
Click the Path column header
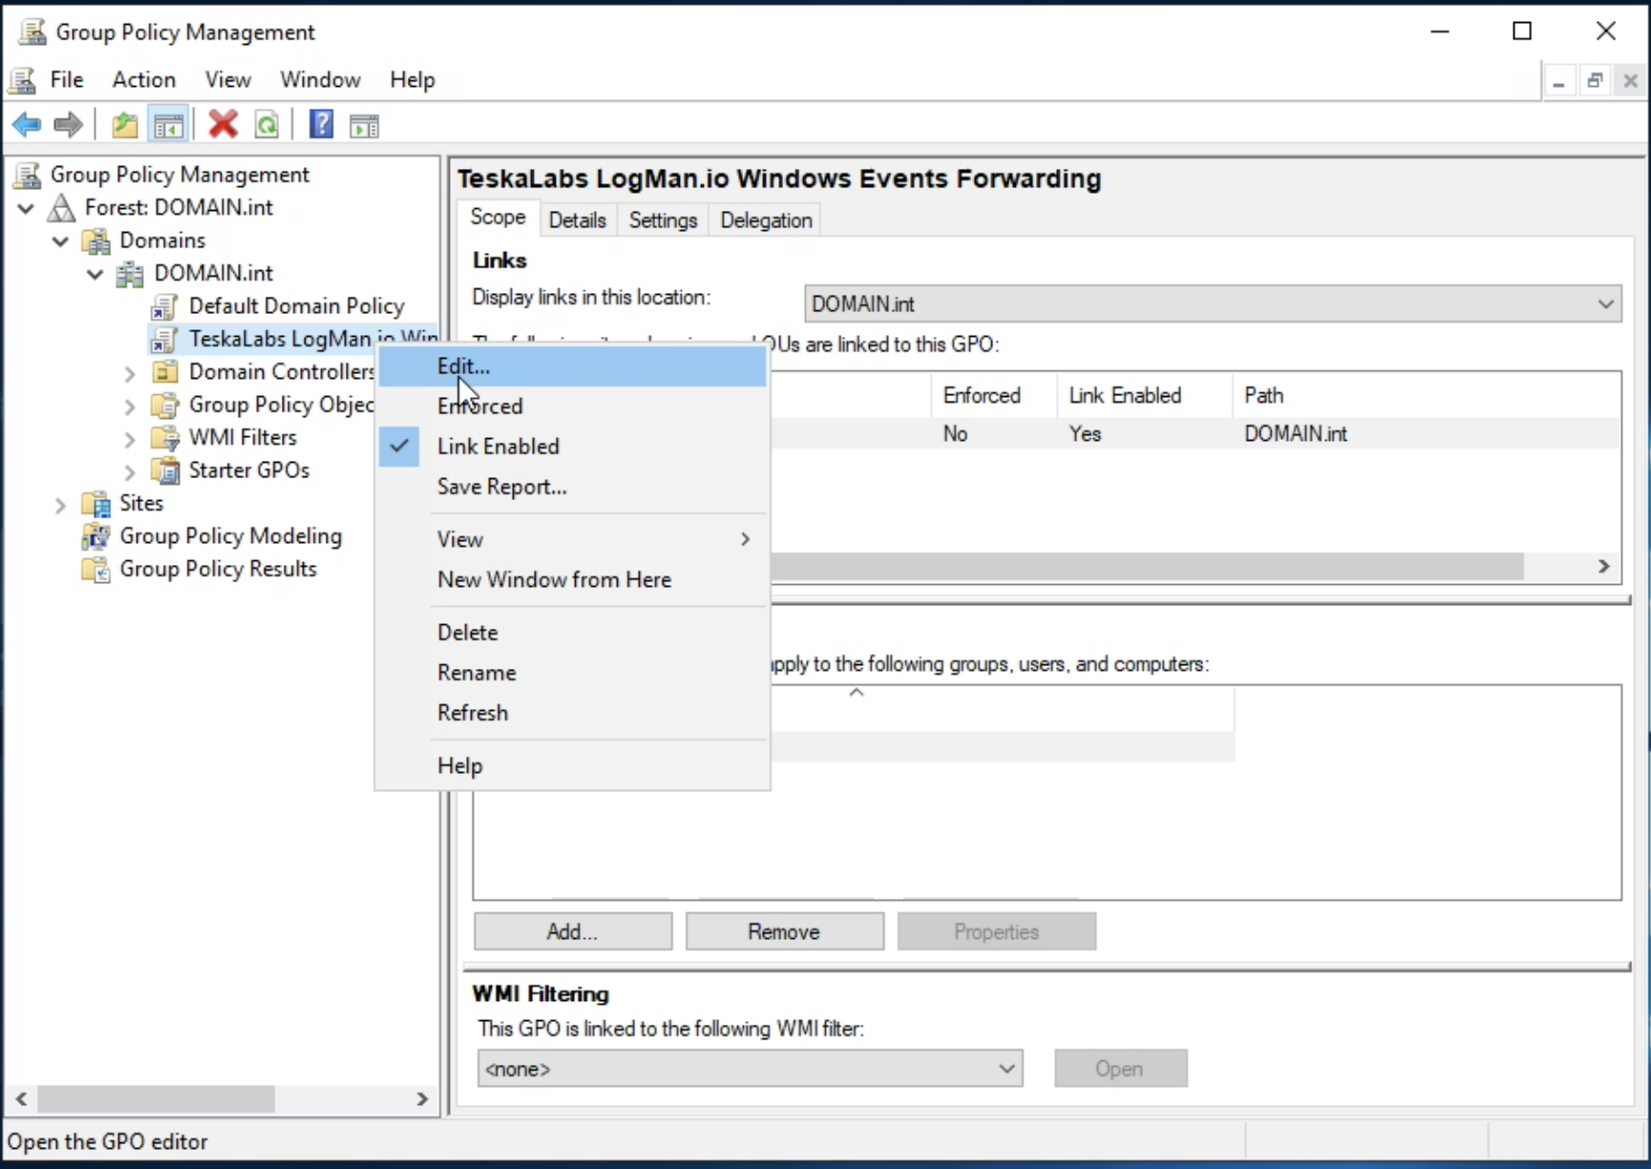point(1426,396)
